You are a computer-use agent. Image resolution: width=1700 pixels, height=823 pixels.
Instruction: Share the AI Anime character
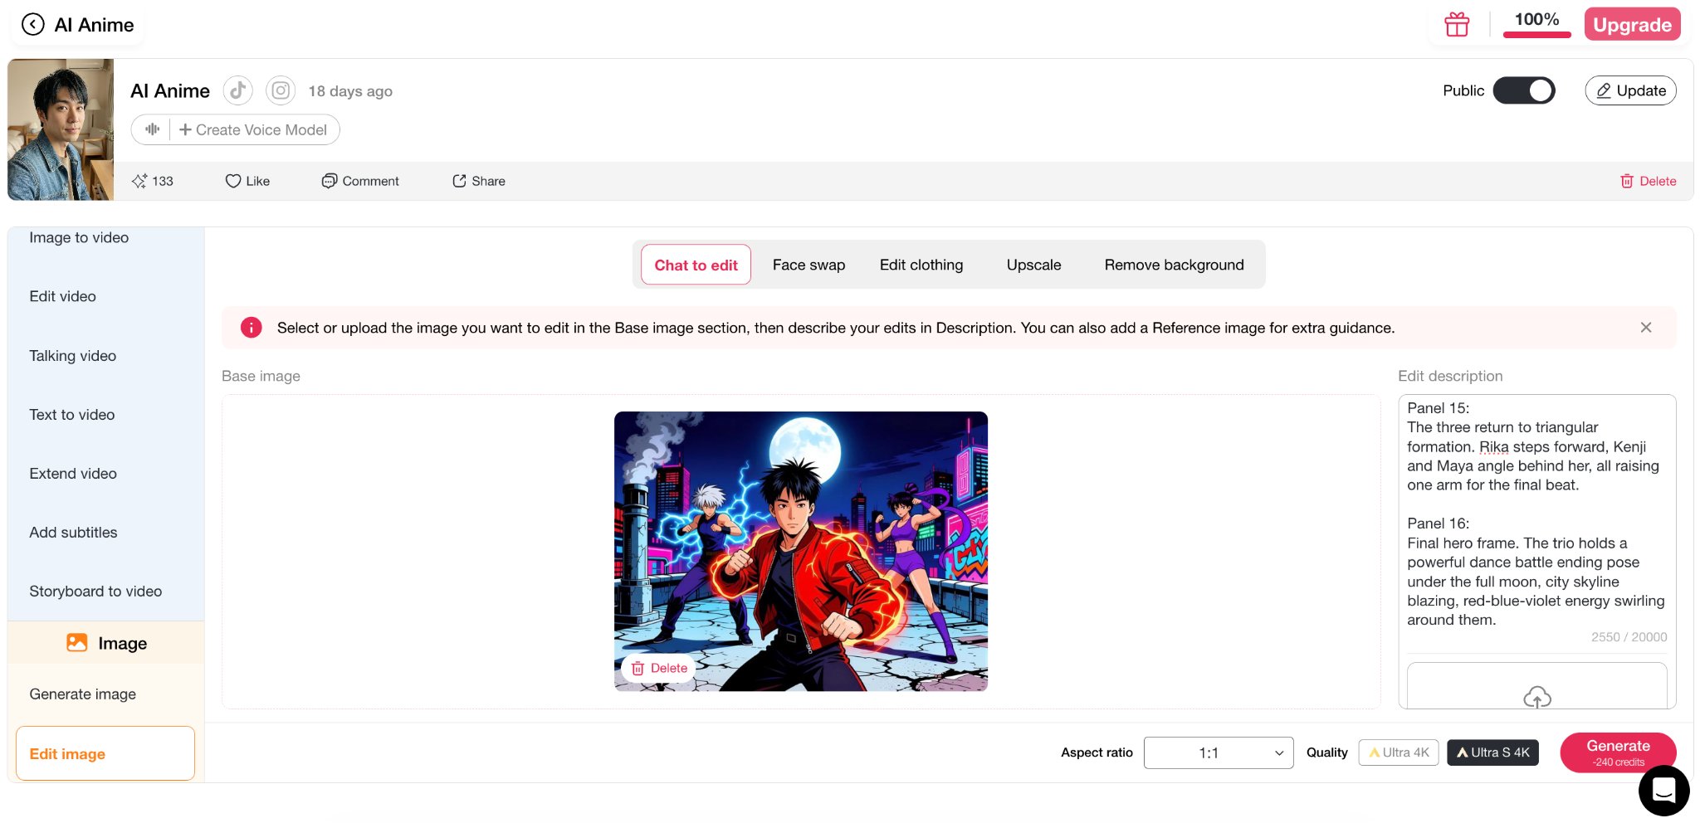click(x=479, y=181)
